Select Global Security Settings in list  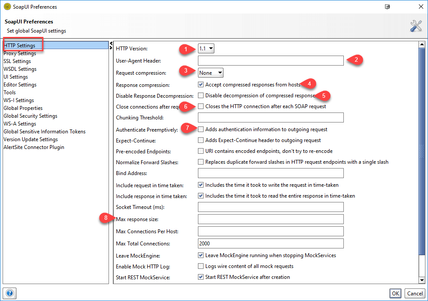[x=30, y=116]
